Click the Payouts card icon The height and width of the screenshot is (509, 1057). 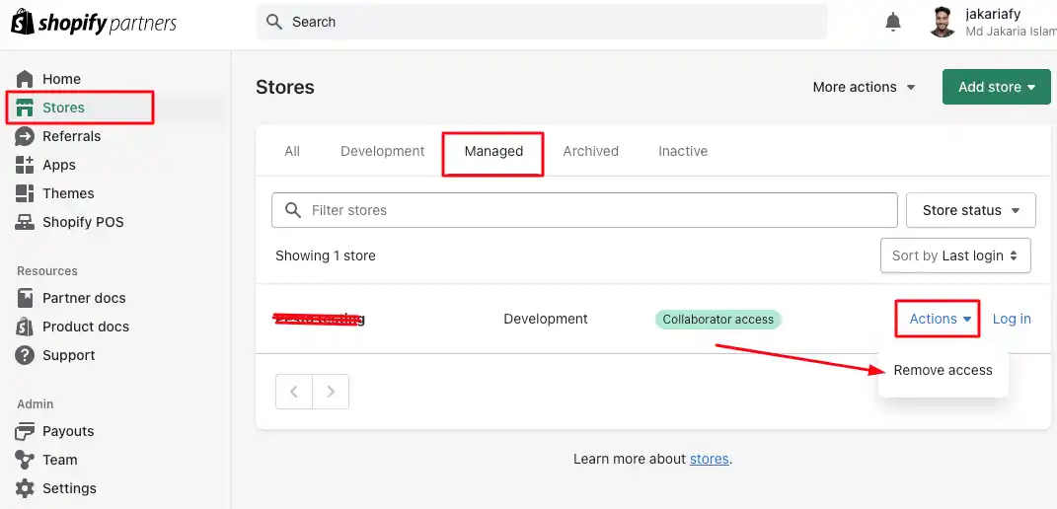coord(25,431)
